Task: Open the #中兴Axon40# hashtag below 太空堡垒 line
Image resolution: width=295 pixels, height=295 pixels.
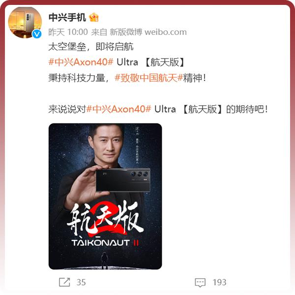Action: 81,62
